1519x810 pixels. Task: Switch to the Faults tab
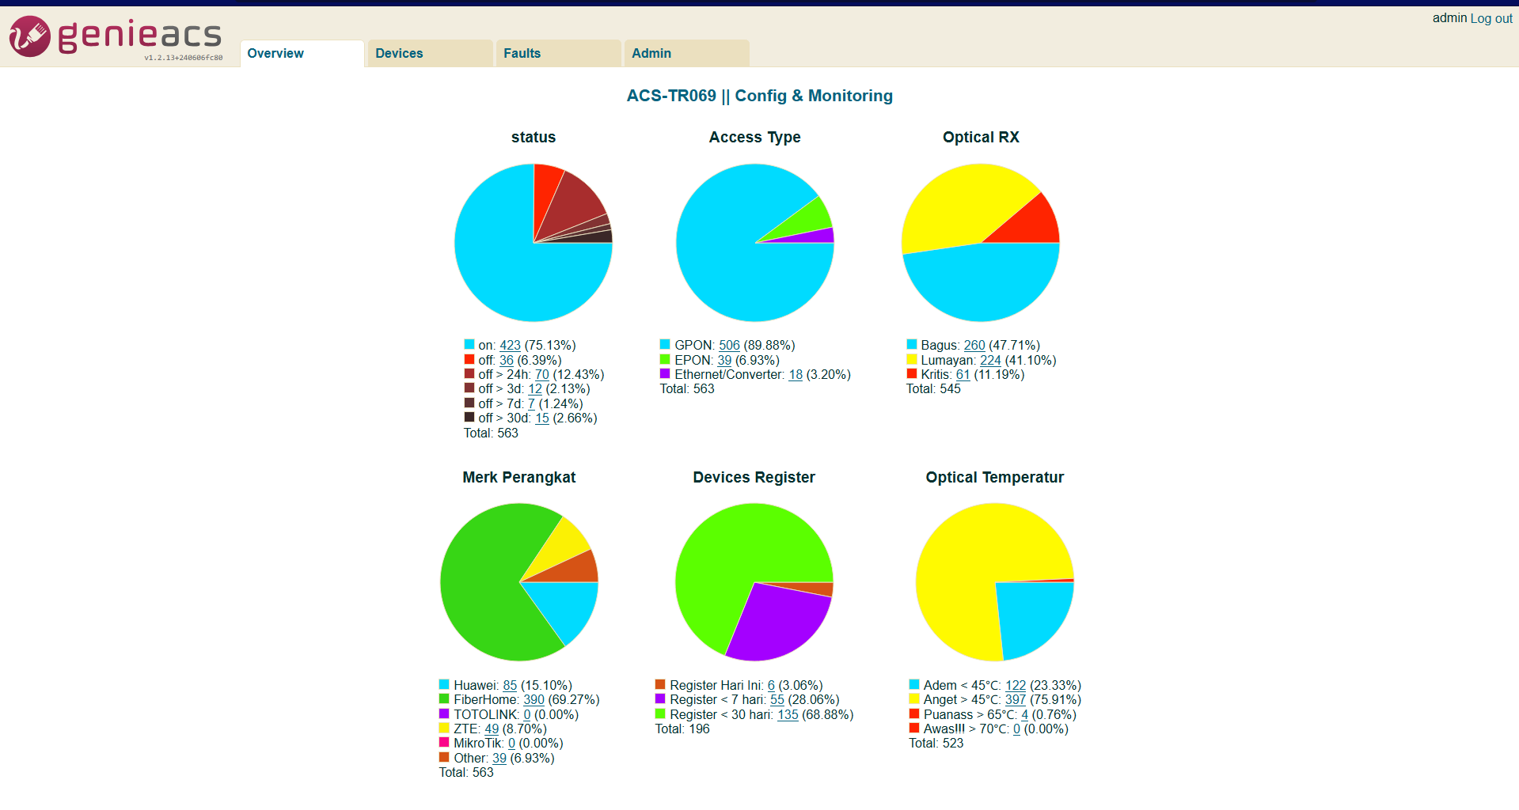click(x=558, y=53)
